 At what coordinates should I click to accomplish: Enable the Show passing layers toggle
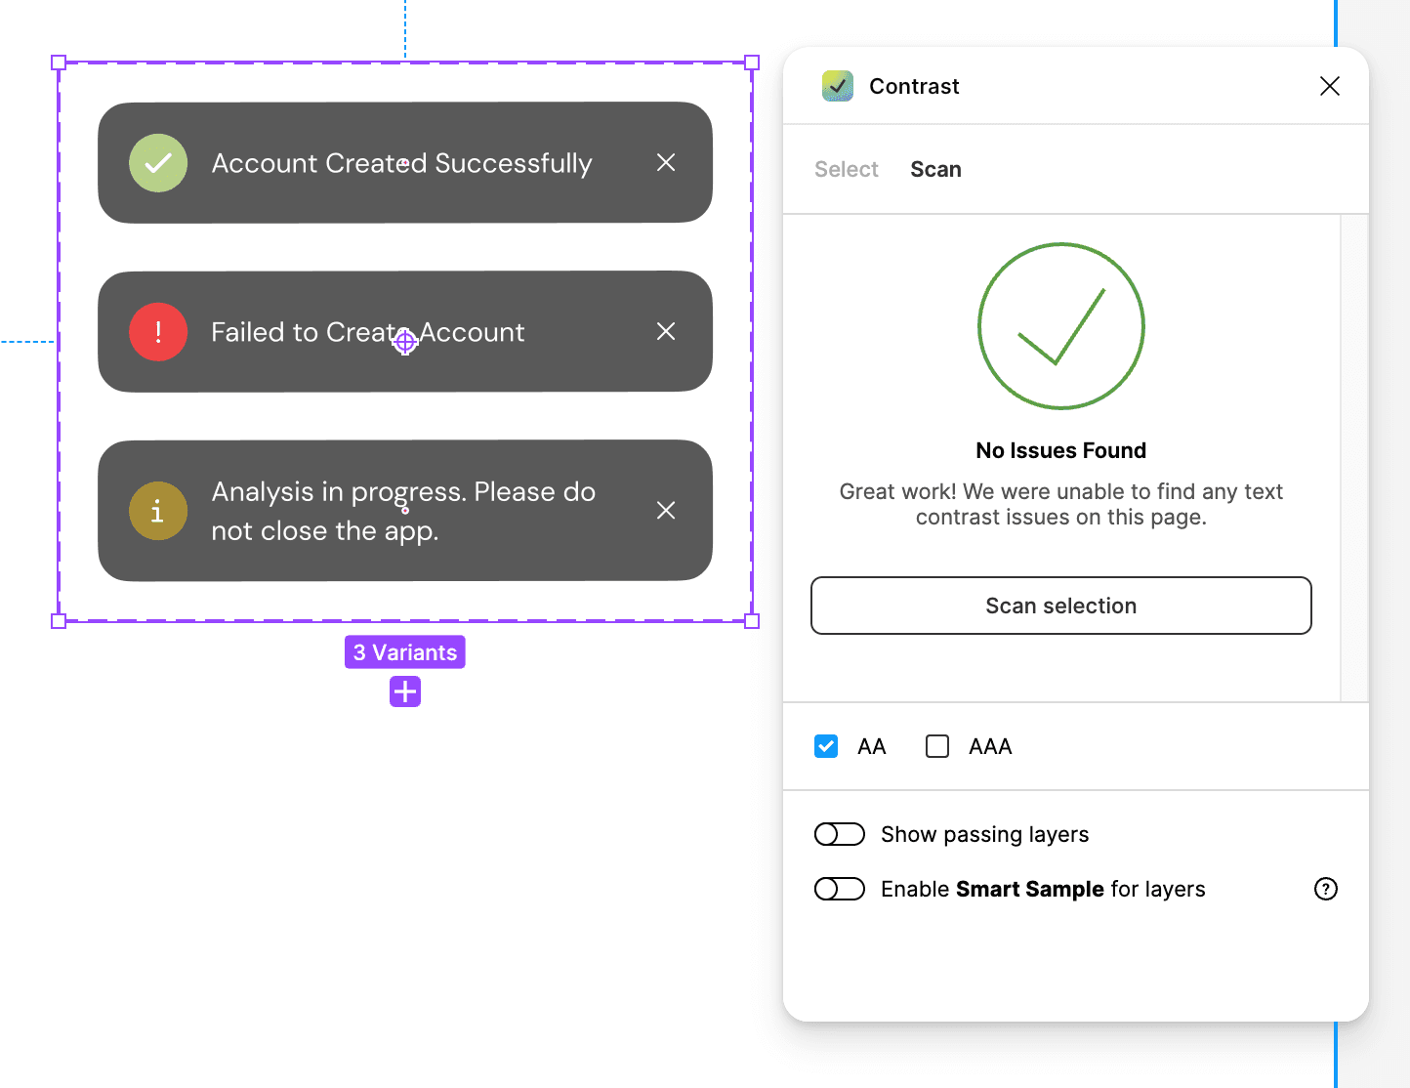tap(839, 834)
